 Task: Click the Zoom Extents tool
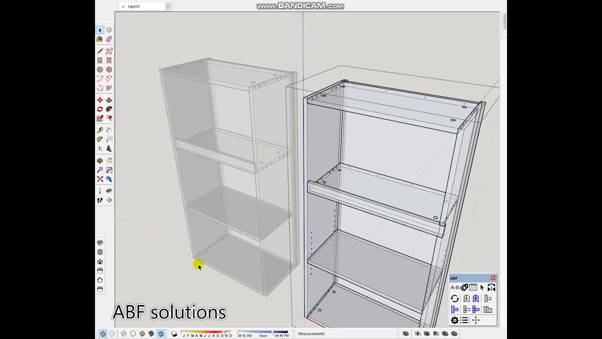coord(100,179)
